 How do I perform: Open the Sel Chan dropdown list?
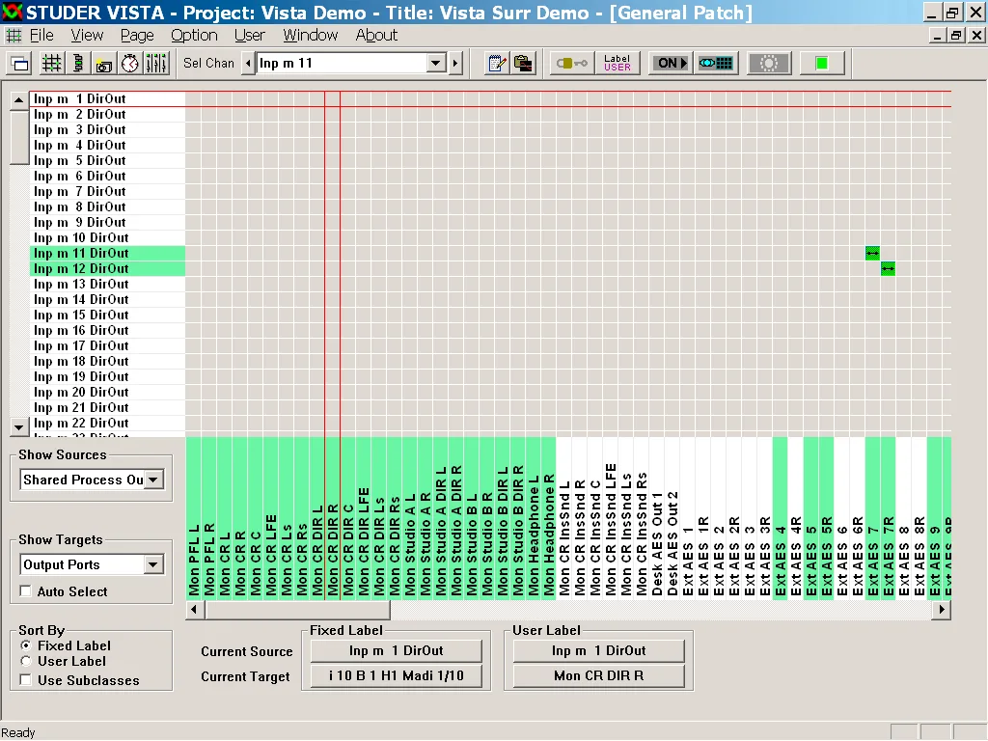tap(435, 63)
